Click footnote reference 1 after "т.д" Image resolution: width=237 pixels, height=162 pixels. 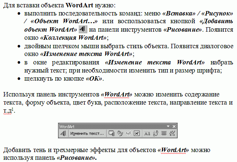(13, 109)
